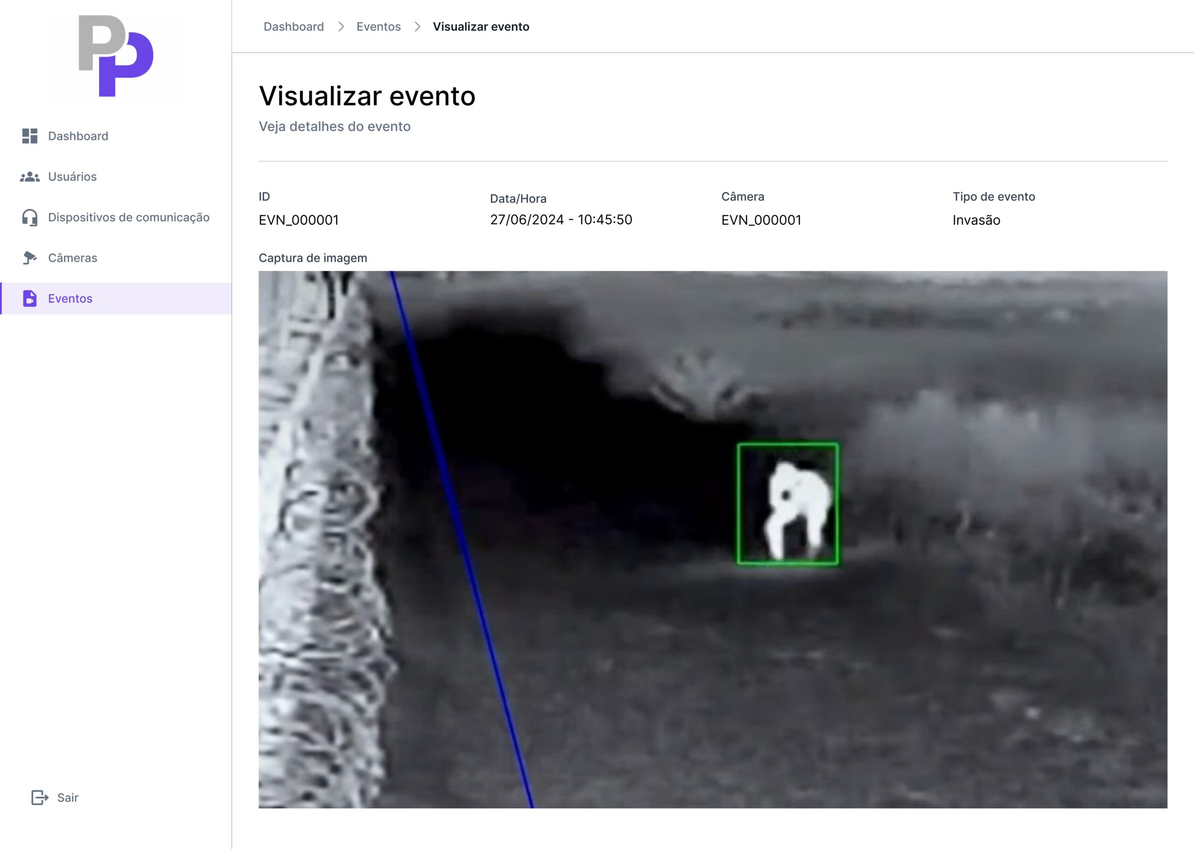Click the green detection box in image
The width and height of the screenshot is (1194, 849).
tap(788, 504)
